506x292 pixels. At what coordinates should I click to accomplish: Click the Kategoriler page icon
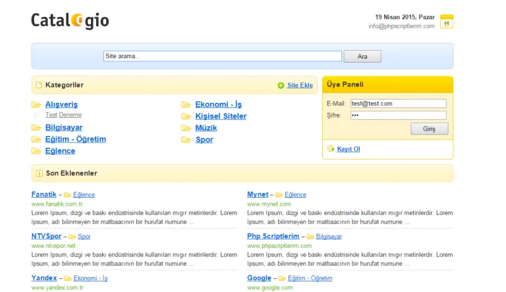click(39, 85)
